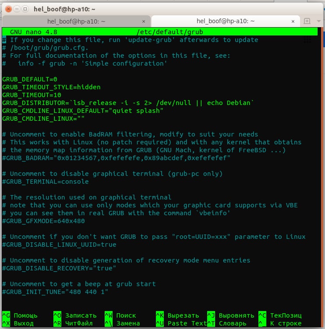Click the GRUB_CMDLINE_LINUX_DEFAULT line

[x=83, y=111]
